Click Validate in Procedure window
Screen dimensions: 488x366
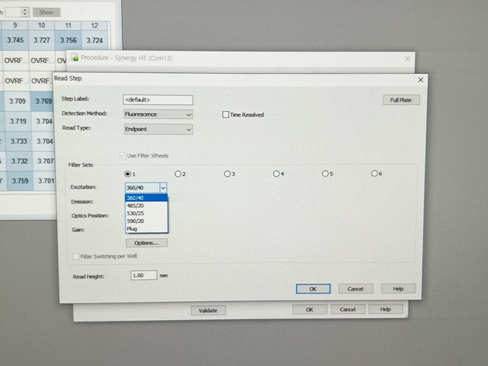tap(208, 310)
